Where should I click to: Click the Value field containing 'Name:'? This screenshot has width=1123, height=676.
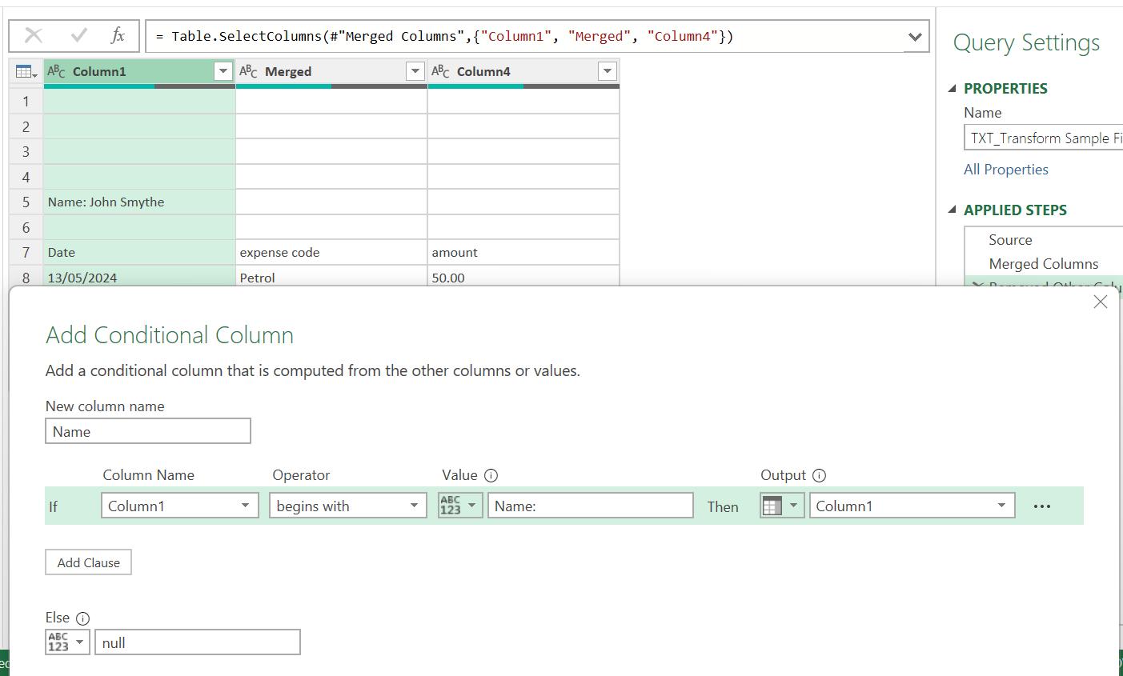click(x=591, y=506)
